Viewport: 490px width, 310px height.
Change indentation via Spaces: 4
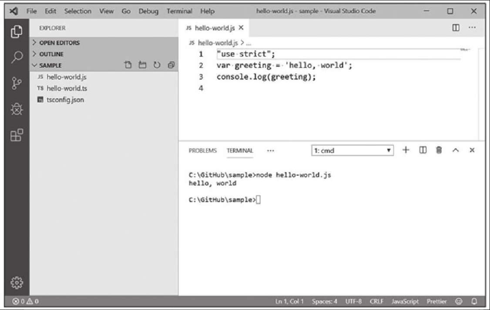coord(324,301)
